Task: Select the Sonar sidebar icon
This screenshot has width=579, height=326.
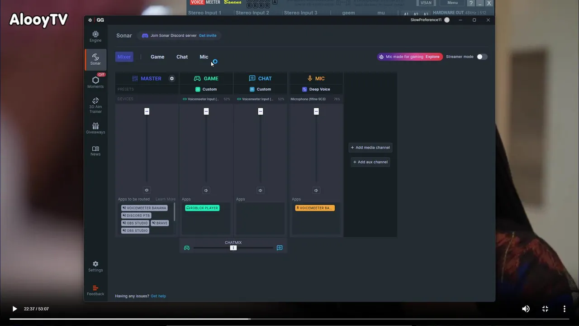Action: [95, 59]
